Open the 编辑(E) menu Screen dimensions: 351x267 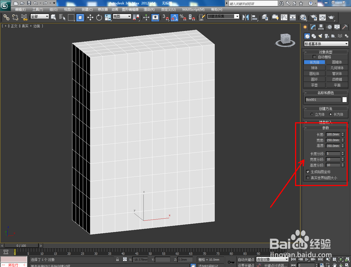click(x=20, y=10)
